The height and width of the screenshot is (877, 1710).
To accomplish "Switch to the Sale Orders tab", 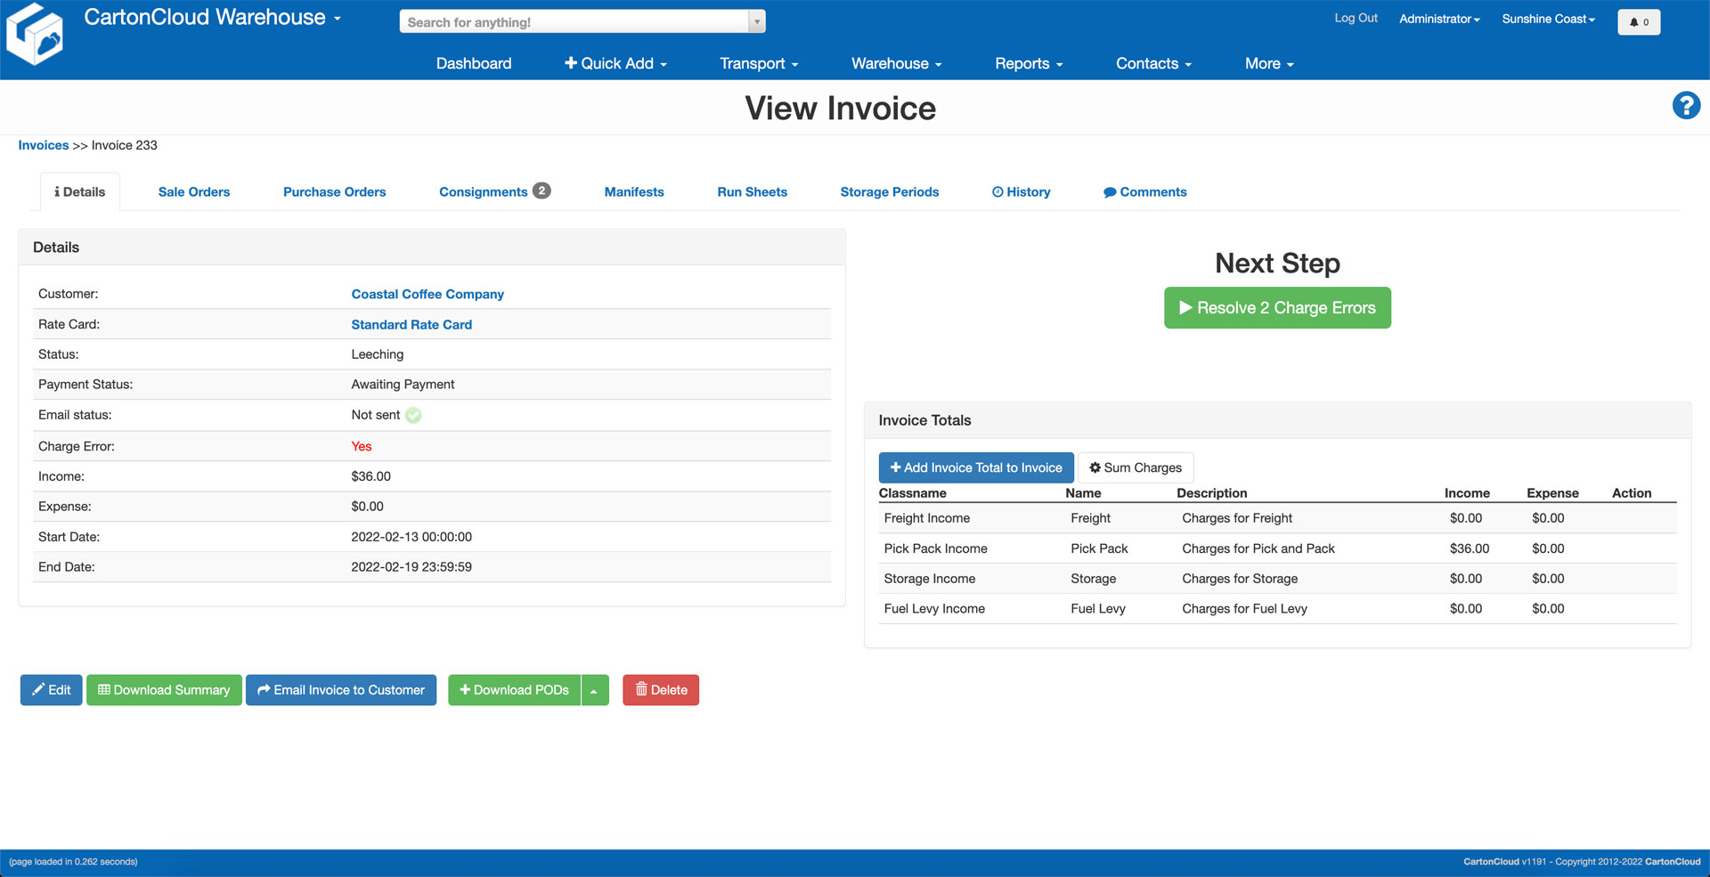I will click(x=193, y=191).
